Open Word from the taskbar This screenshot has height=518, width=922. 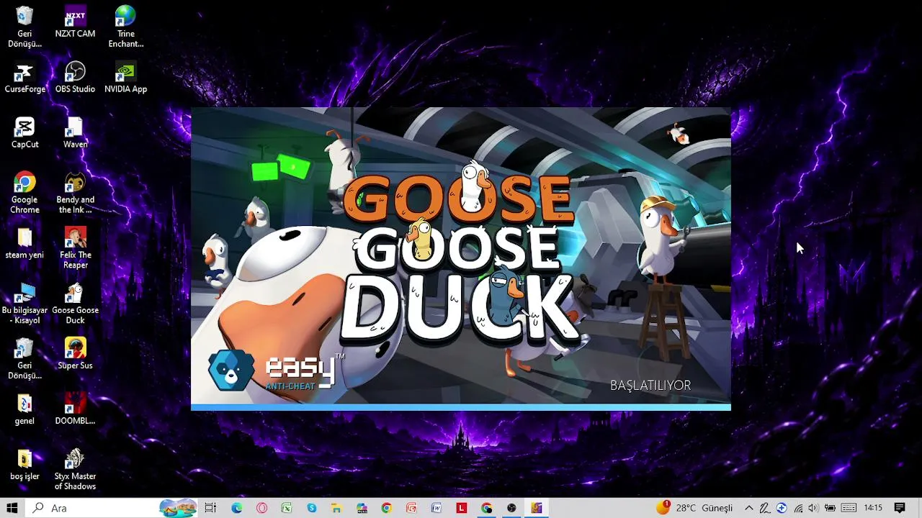[x=437, y=508]
